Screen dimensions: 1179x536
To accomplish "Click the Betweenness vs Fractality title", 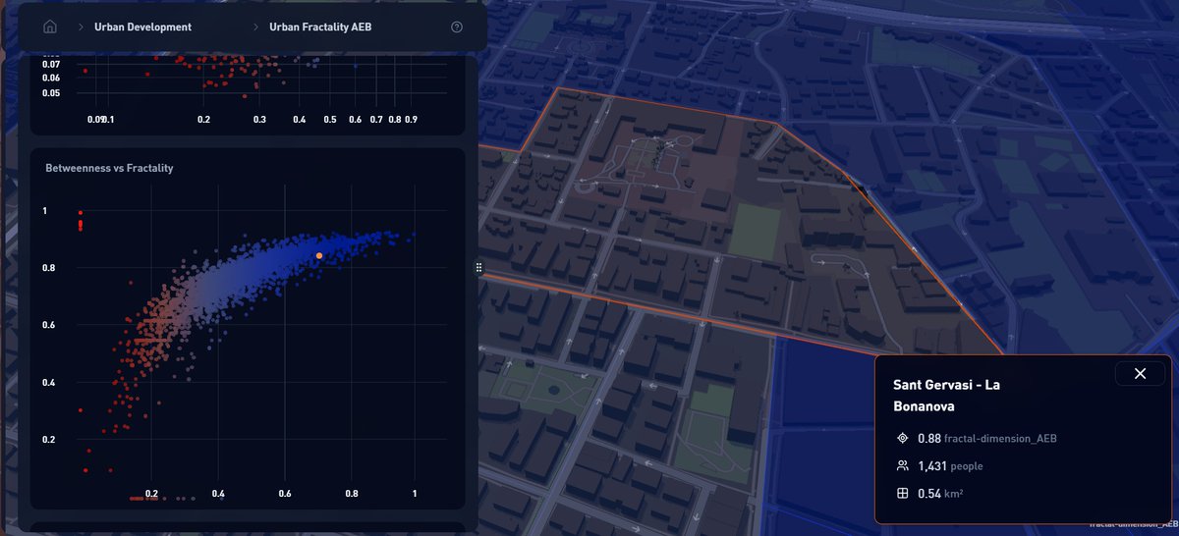I will coord(109,168).
